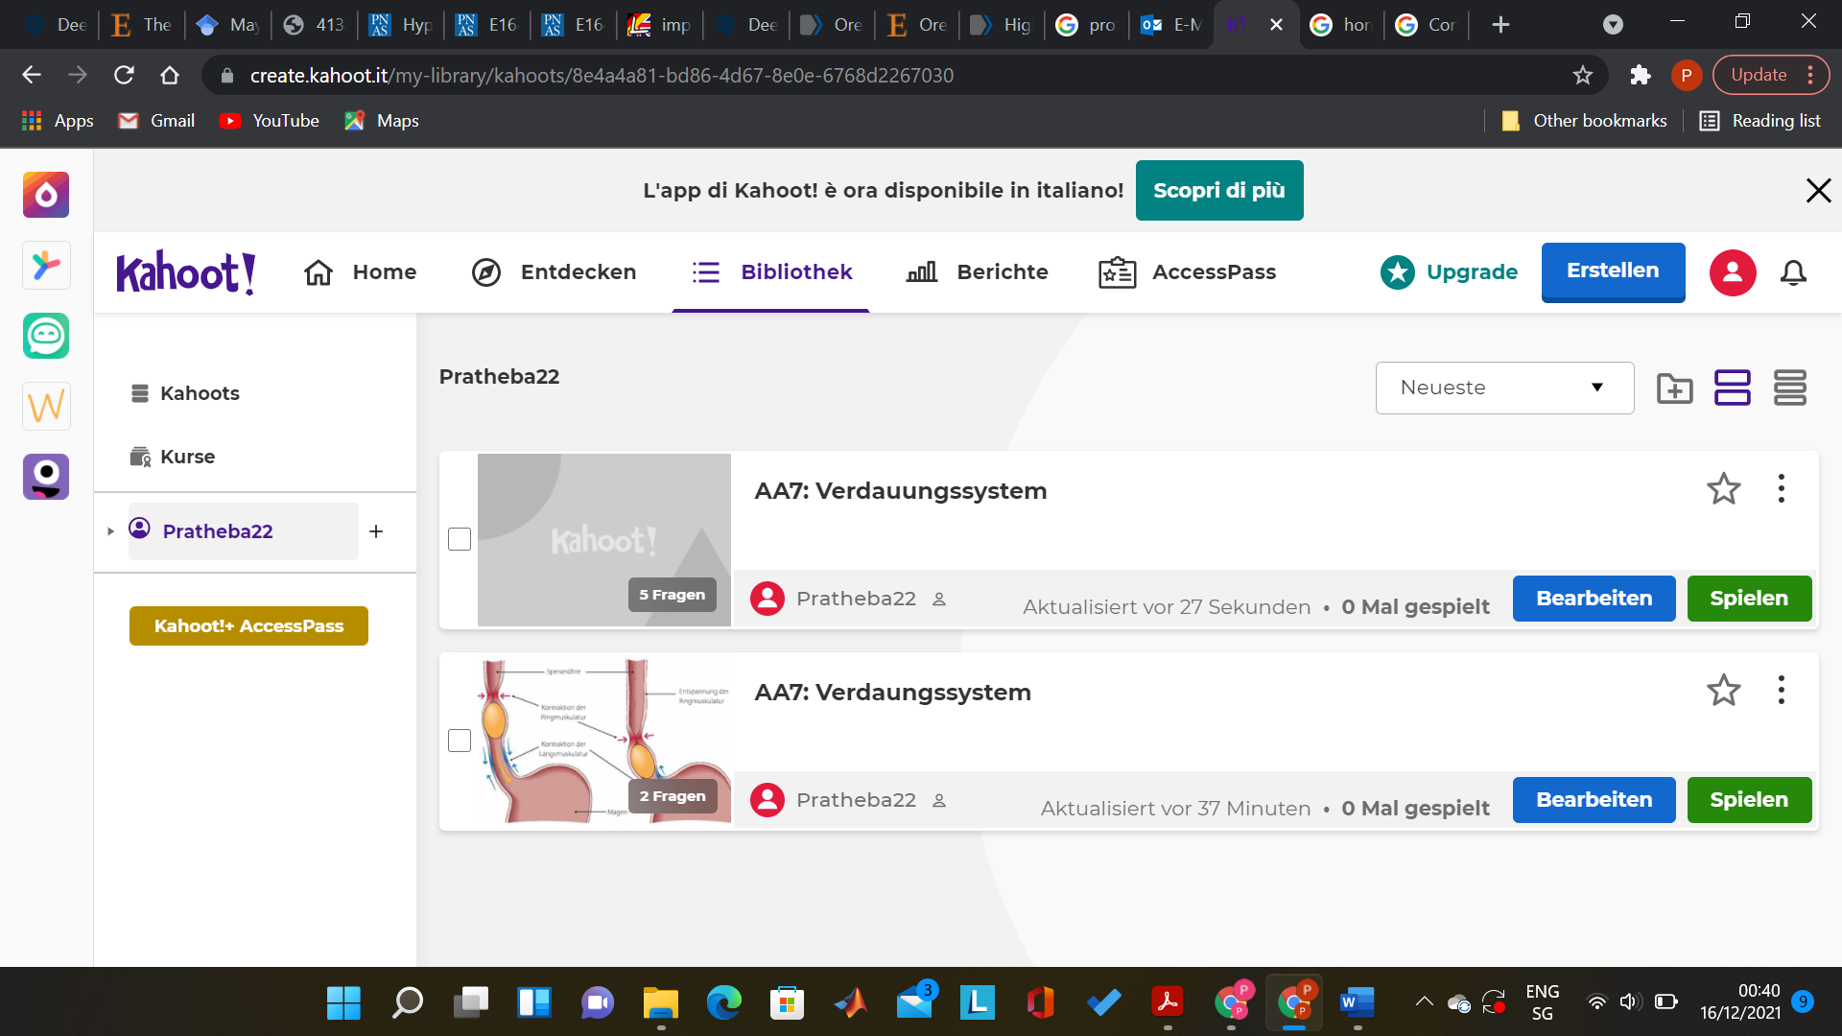Click the Erstellen button
The image size is (1842, 1036).
[x=1613, y=271]
